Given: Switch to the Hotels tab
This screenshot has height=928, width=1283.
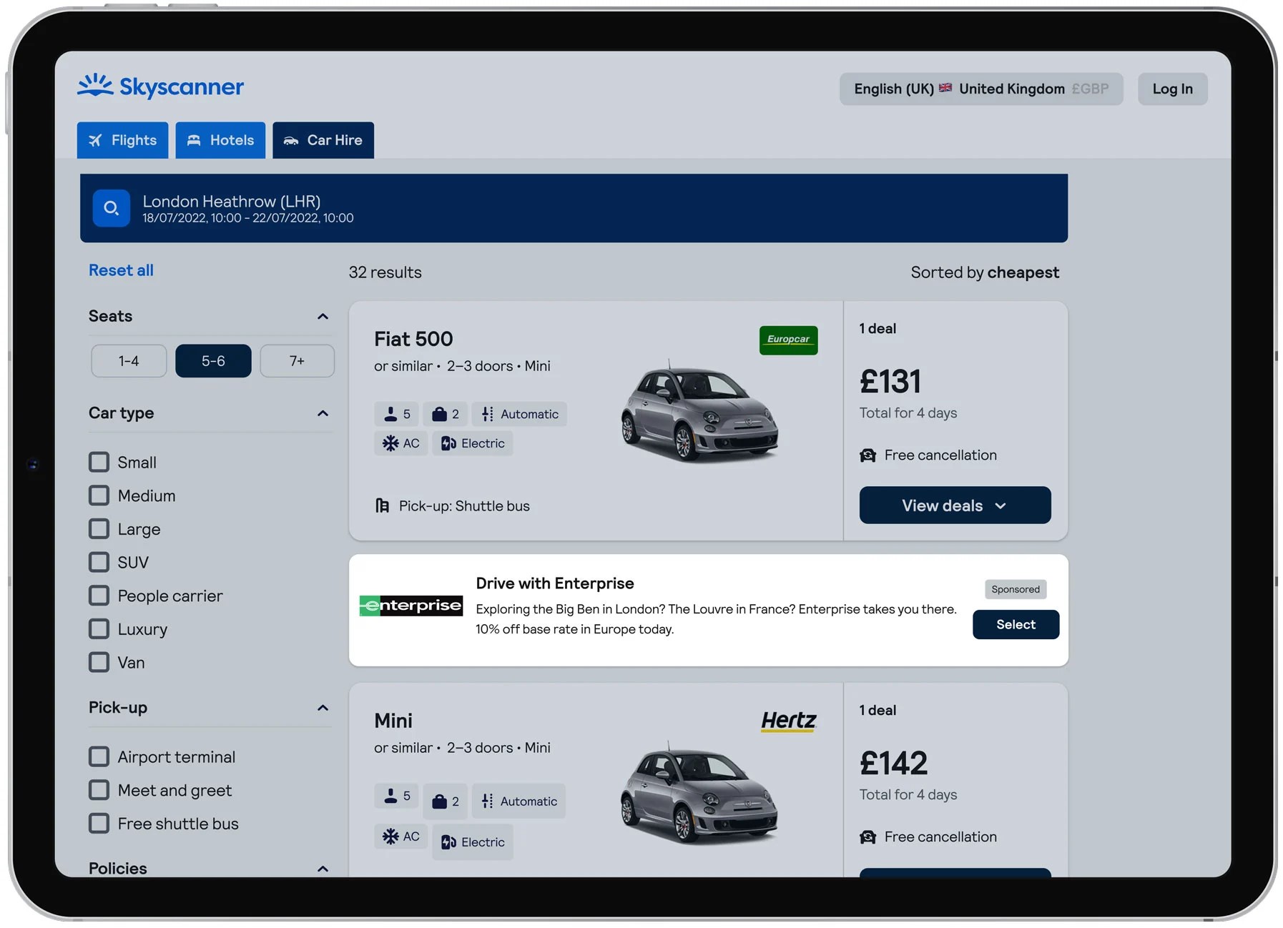Looking at the screenshot, I should pos(220,140).
